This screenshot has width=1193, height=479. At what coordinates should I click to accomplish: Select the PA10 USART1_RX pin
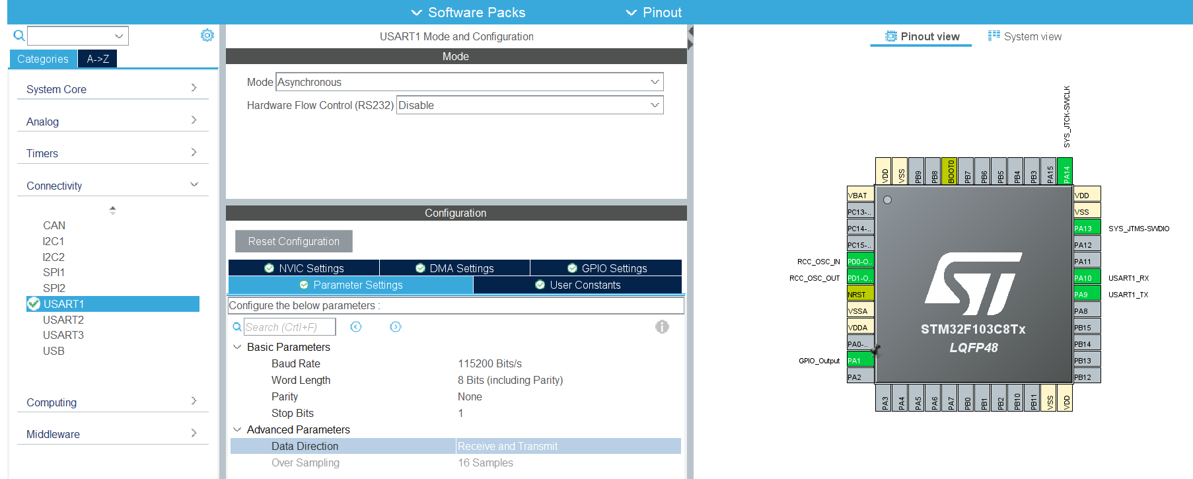1087,277
